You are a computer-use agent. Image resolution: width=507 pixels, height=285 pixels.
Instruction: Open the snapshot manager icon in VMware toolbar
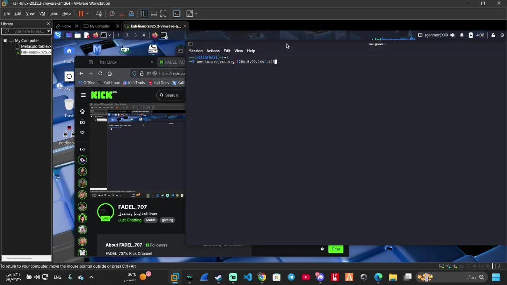tap(130, 13)
